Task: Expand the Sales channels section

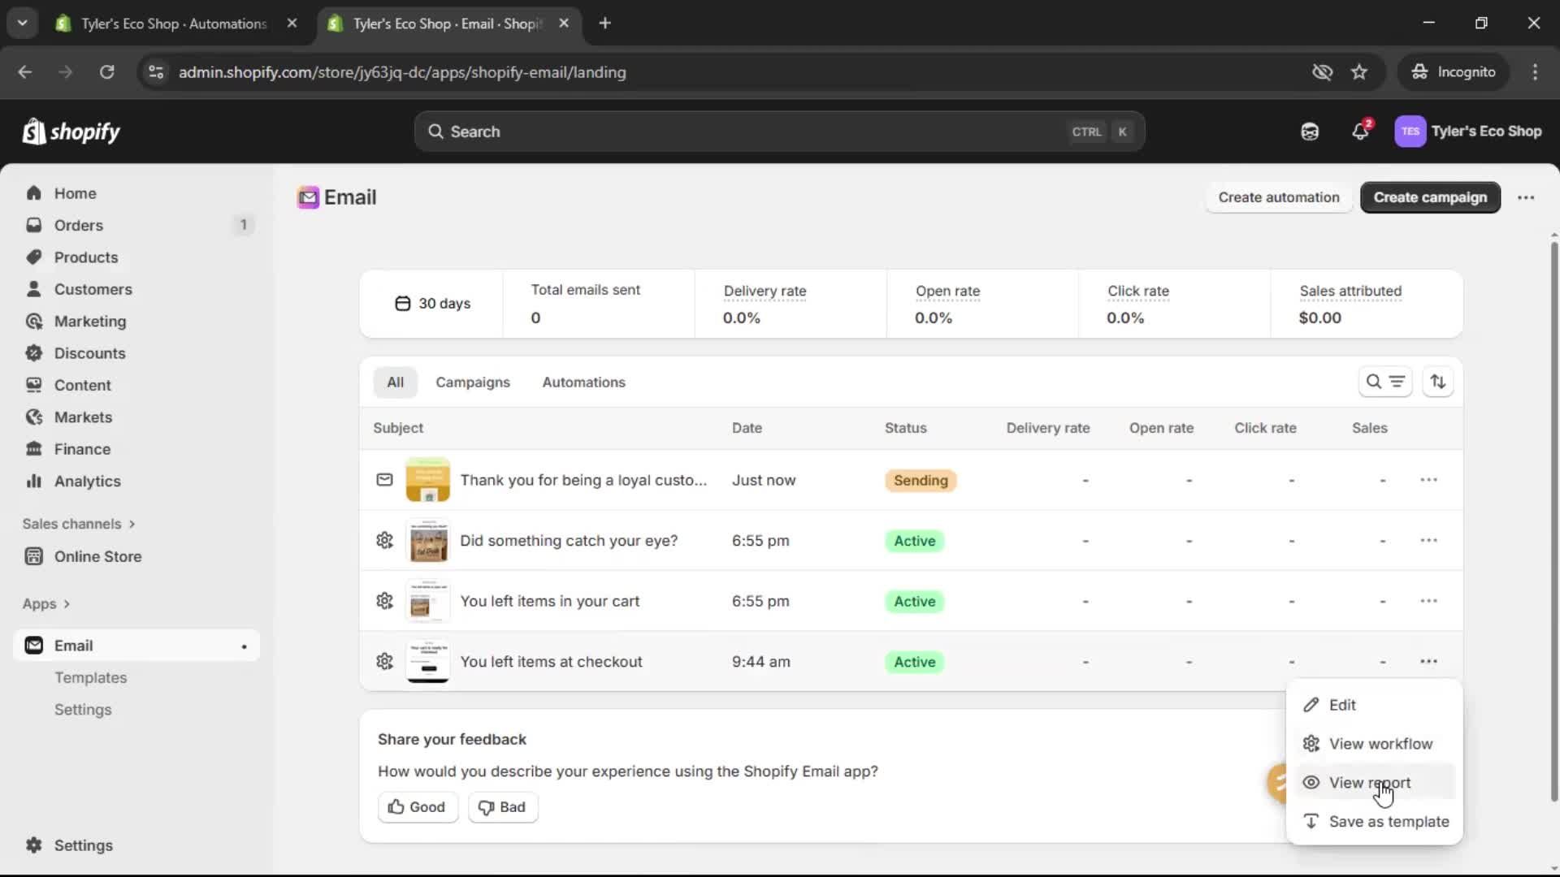Action: tap(79, 524)
